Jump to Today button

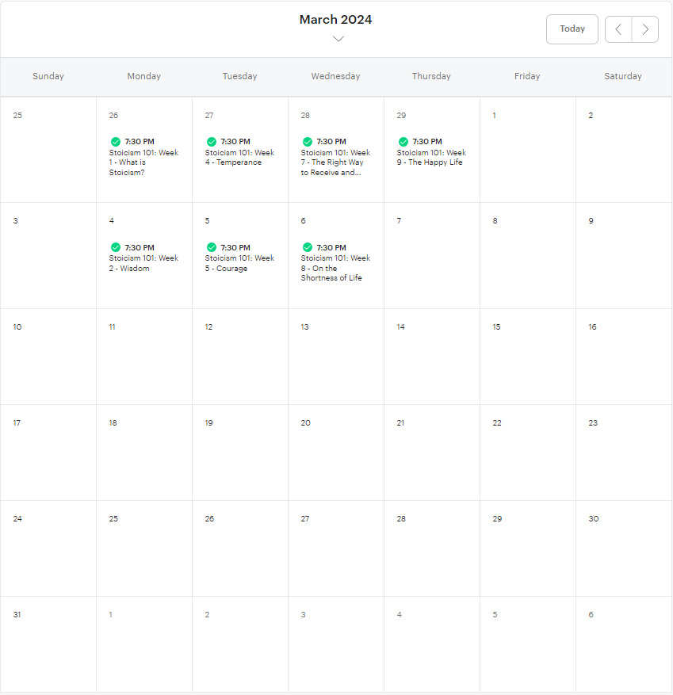(572, 29)
